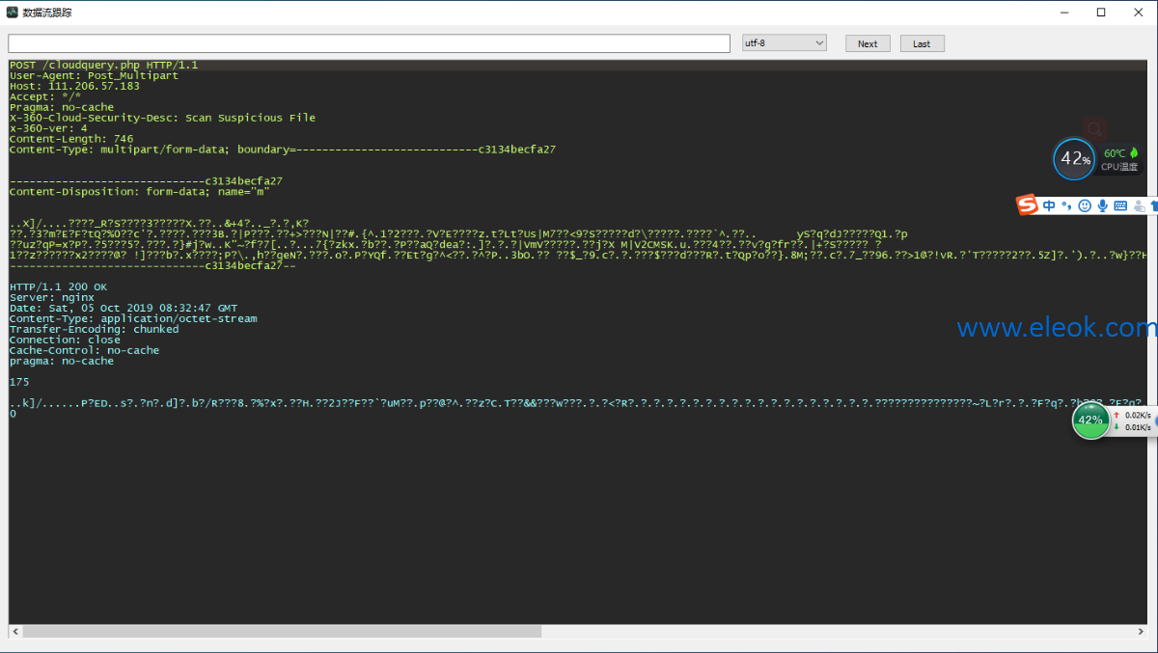Click the 0.02K/s upload speed text
The width and height of the screenshot is (1158, 653).
(x=1139, y=415)
